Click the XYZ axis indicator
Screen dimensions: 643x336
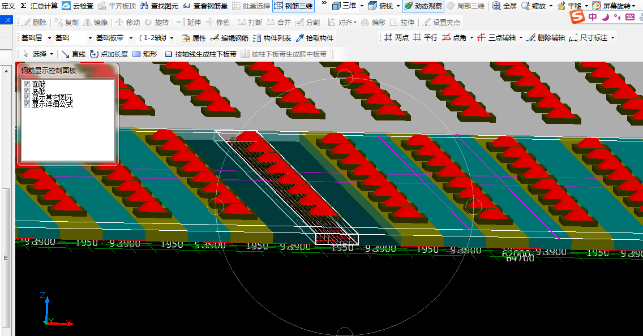coord(57,309)
